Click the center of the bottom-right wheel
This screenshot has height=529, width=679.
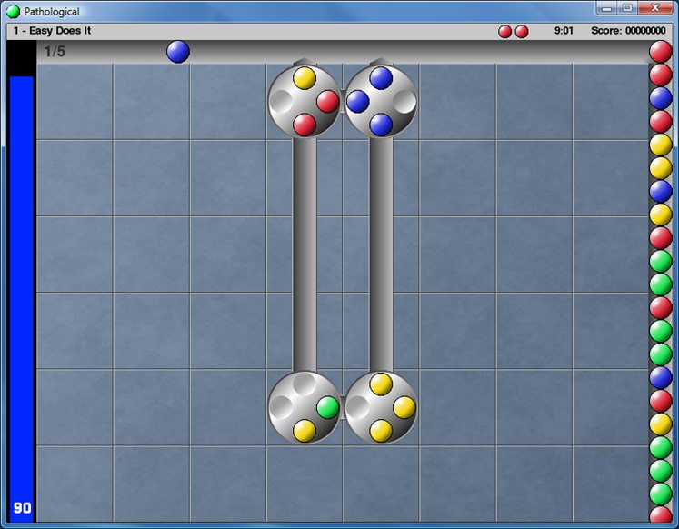(x=381, y=408)
